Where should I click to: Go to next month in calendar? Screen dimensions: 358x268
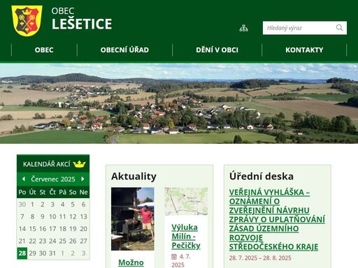83,179
